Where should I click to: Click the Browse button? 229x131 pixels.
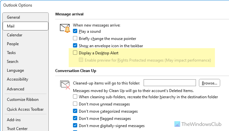pyautogui.click(x=209, y=83)
